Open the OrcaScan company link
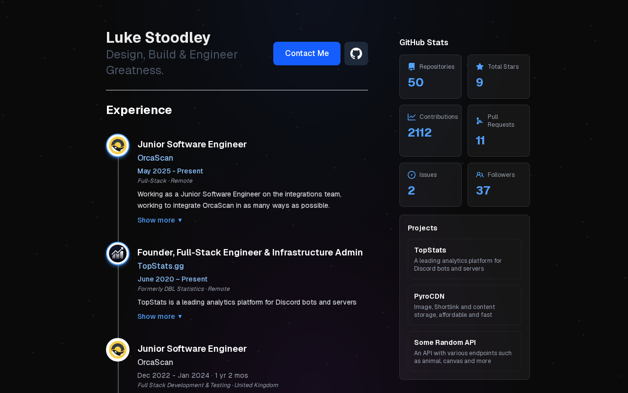Image resolution: width=628 pixels, height=393 pixels. point(155,158)
